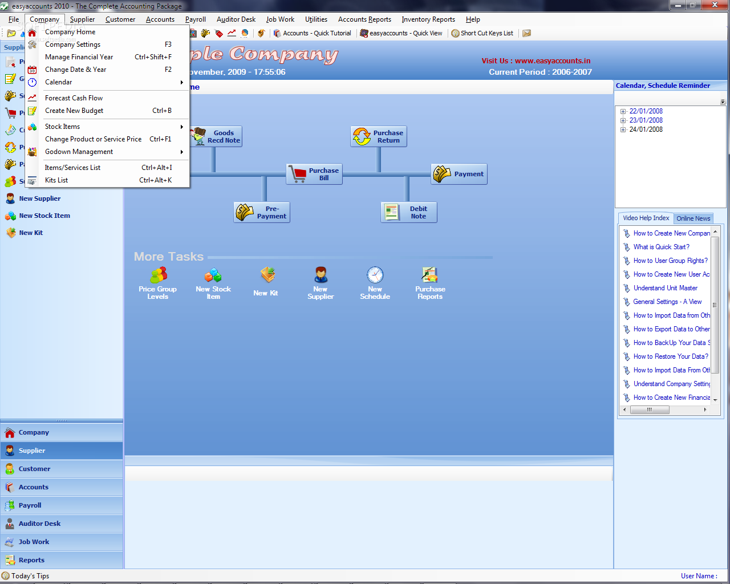Select Create New Budget menu item
730x584 pixels.
(107, 111)
